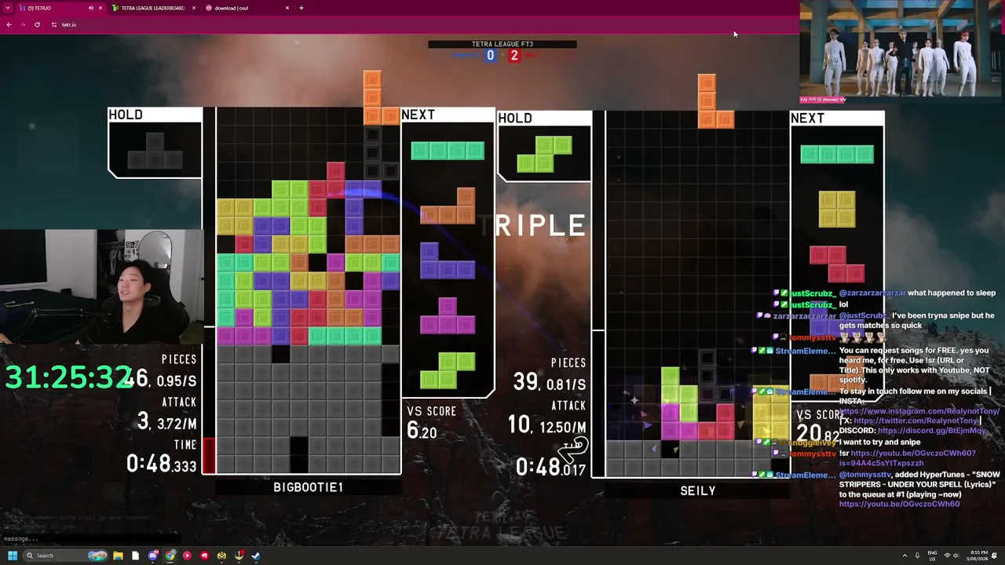Open the Instagram RealynotTony link

919,411
